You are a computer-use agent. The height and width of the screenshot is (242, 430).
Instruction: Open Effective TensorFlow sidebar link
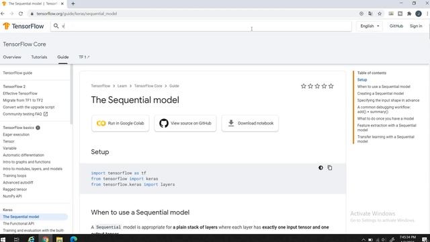click(x=20, y=93)
